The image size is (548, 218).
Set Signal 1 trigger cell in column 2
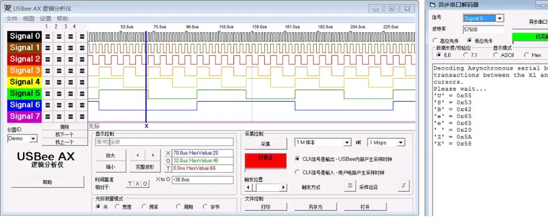(59, 48)
